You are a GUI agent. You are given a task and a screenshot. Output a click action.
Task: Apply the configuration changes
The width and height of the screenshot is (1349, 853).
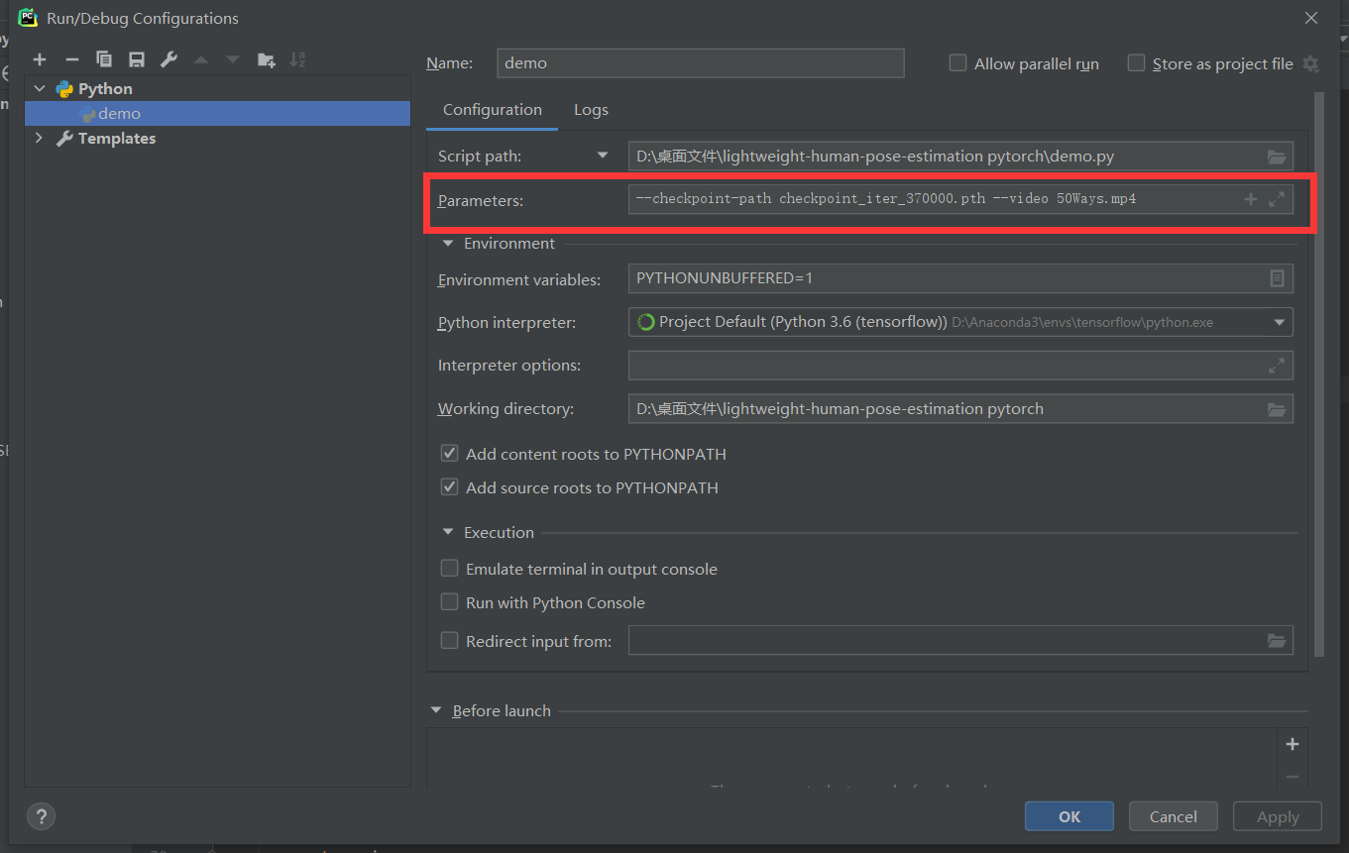(x=1277, y=815)
